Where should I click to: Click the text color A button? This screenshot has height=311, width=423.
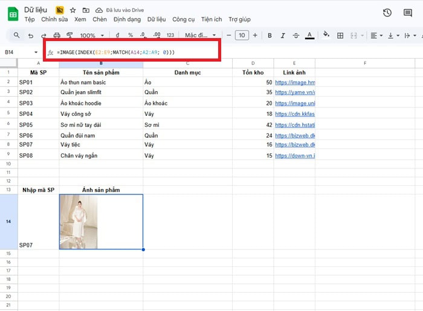coord(309,36)
